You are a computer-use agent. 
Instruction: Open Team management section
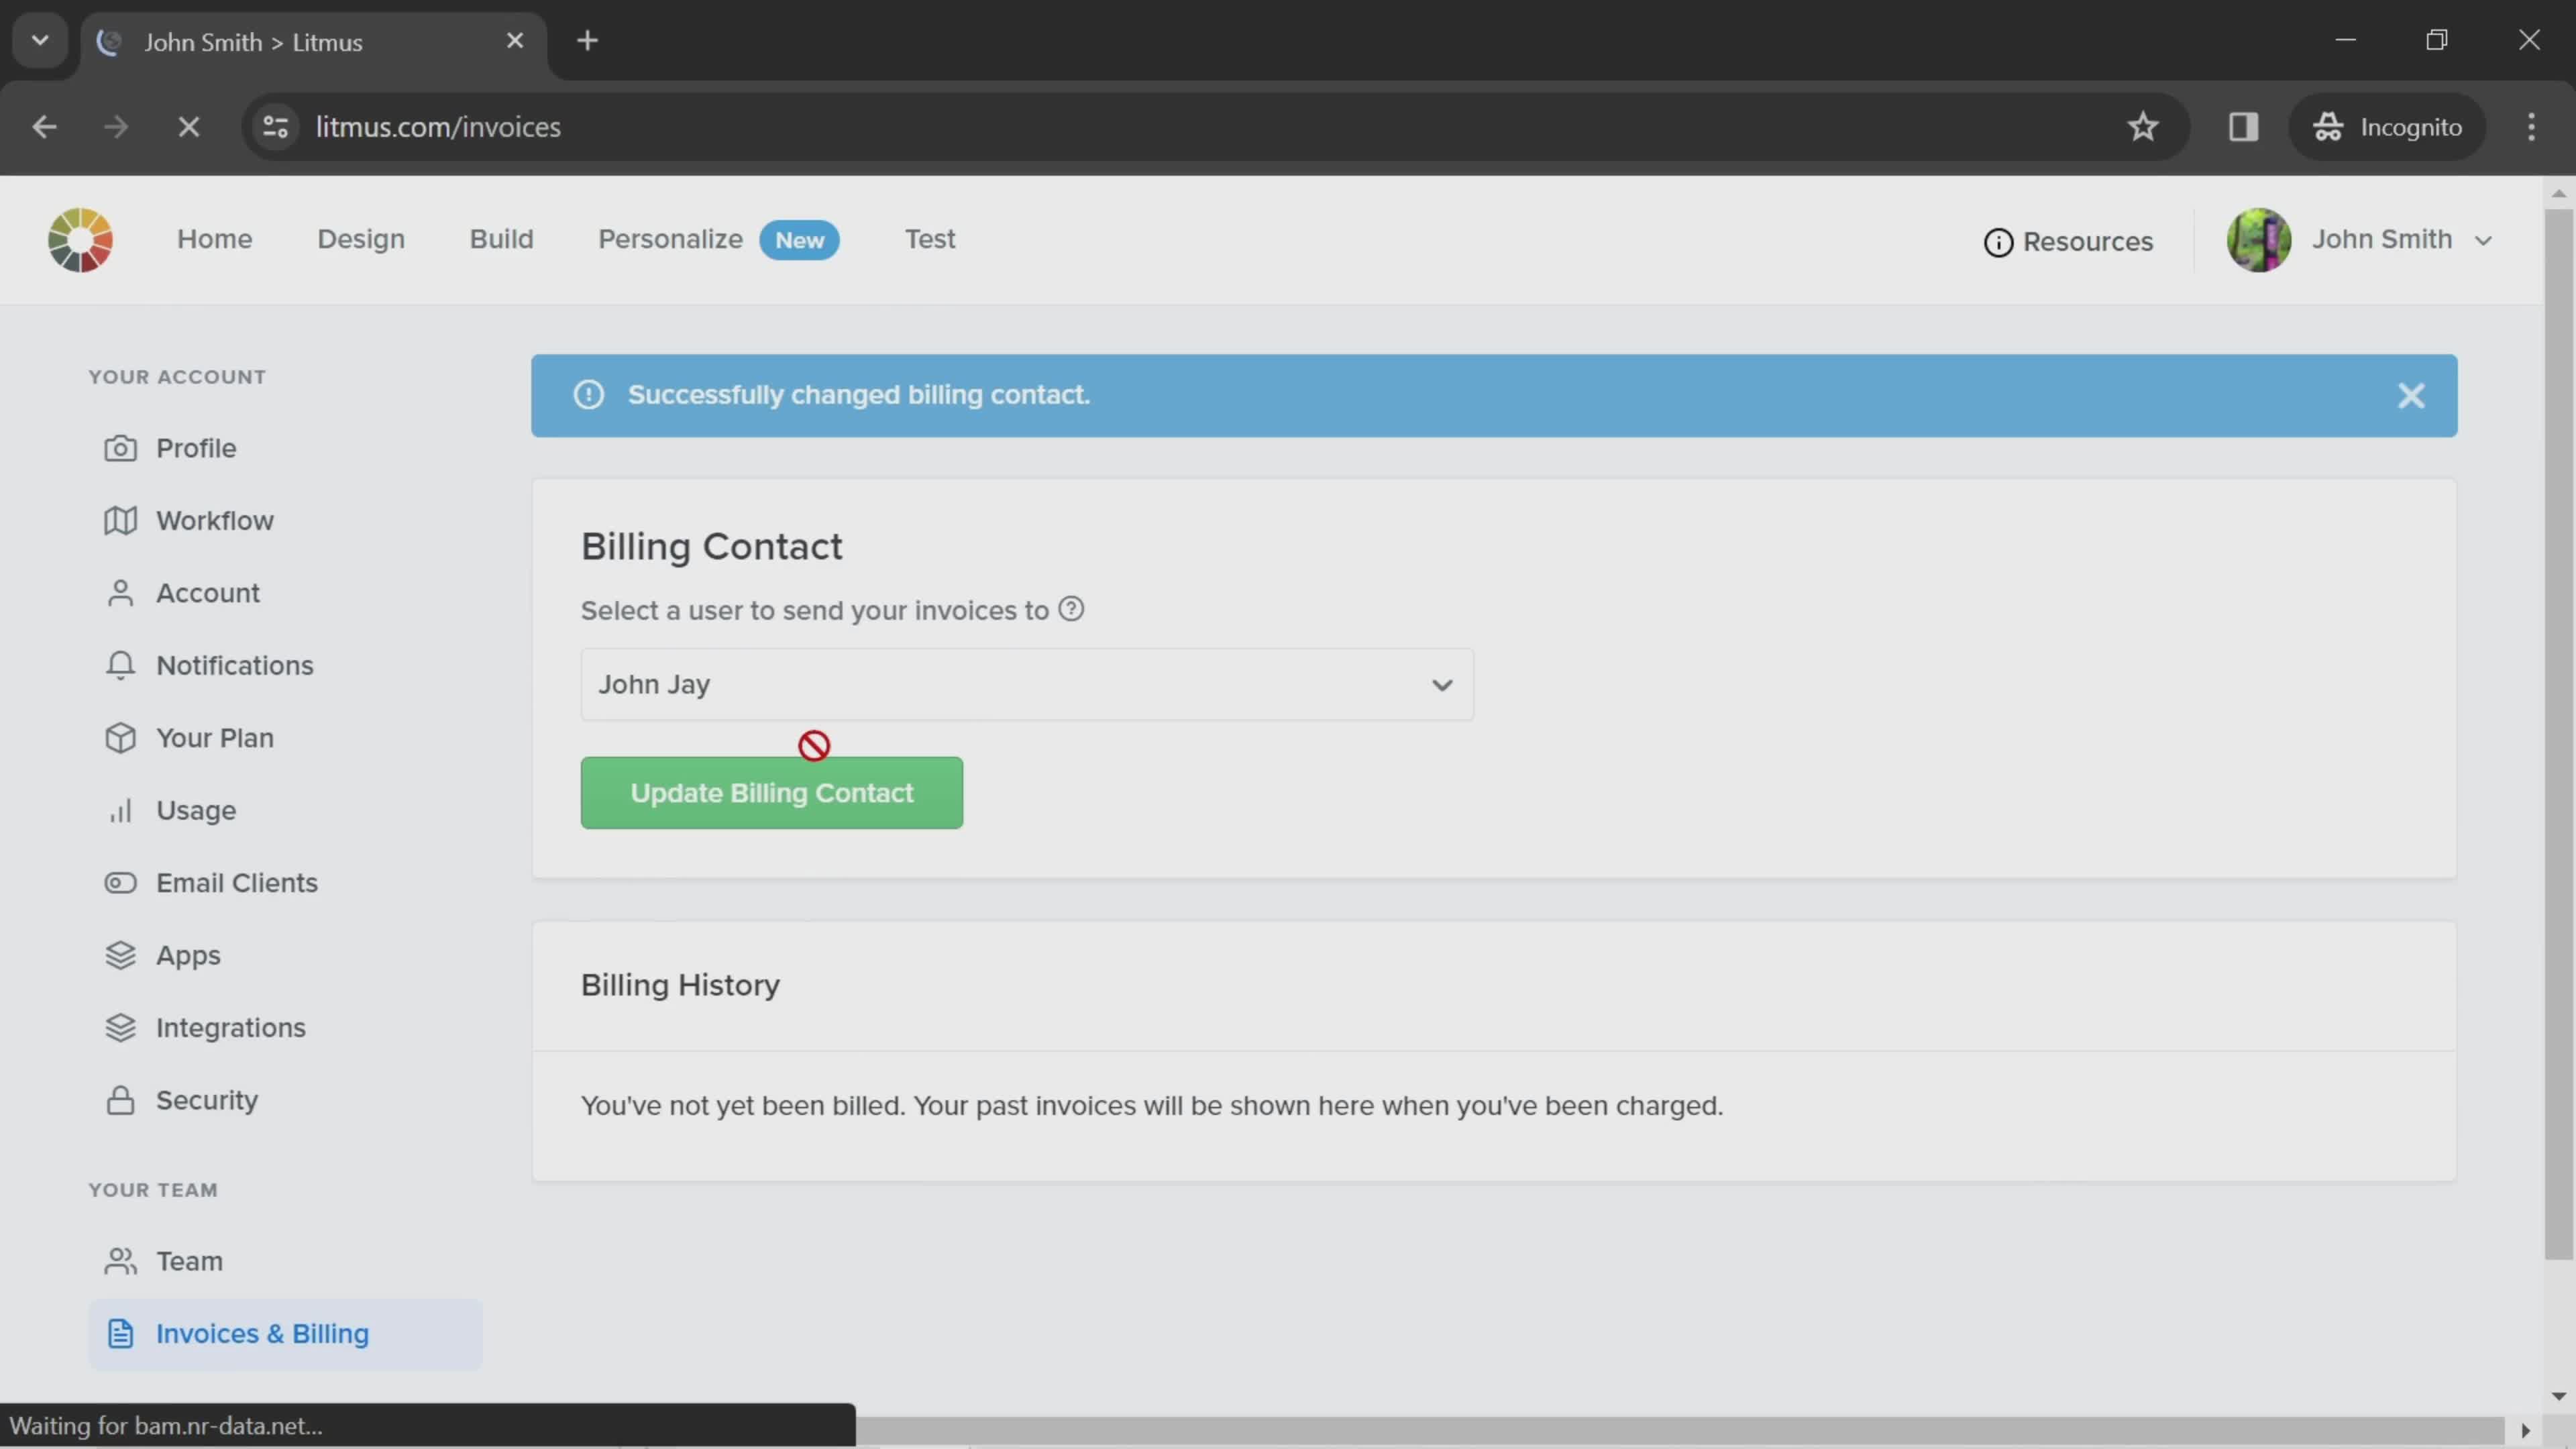pyautogui.click(x=189, y=1260)
